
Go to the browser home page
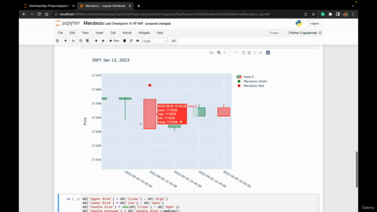click(47, 14)
